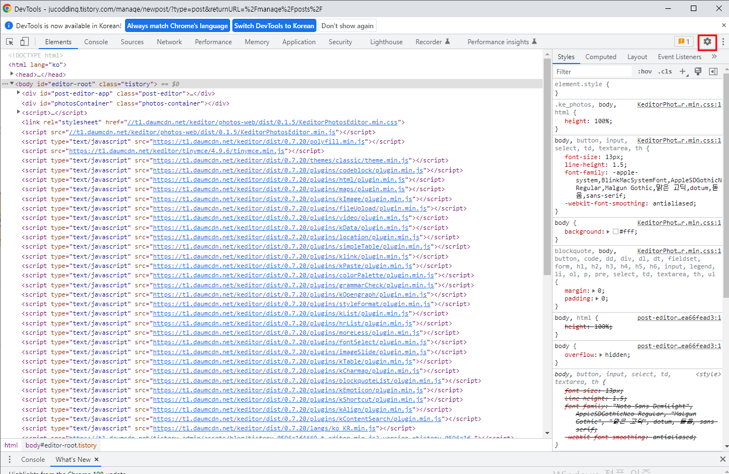The image size is (729, 474).
Task: Open the grammarCheck/plugin.min.js link
Action: [294, 285]
